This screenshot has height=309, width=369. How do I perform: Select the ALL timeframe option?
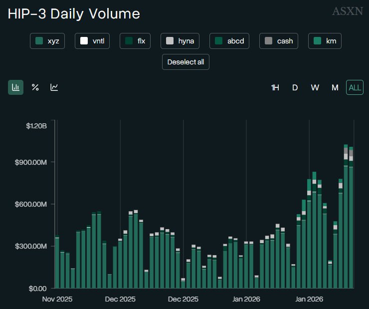(x=355, y=87)
